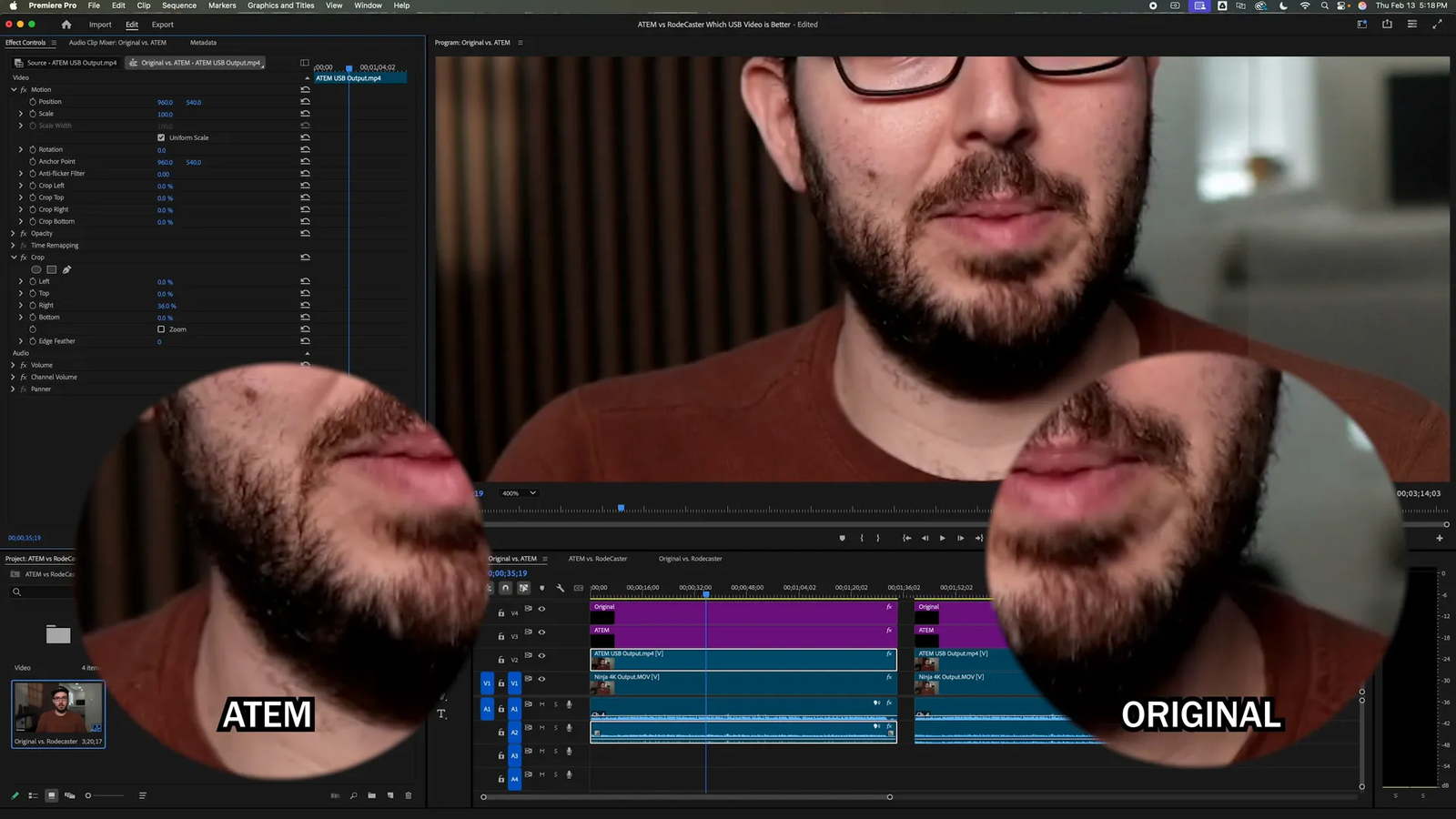Screen dimensions: 1456x819
Task: Add marker in Program monitor
Action: tap(842, 538)
